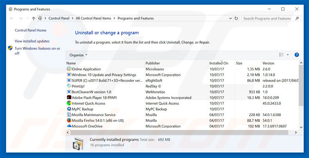Click the installed programs box icon

pos(78,144)
